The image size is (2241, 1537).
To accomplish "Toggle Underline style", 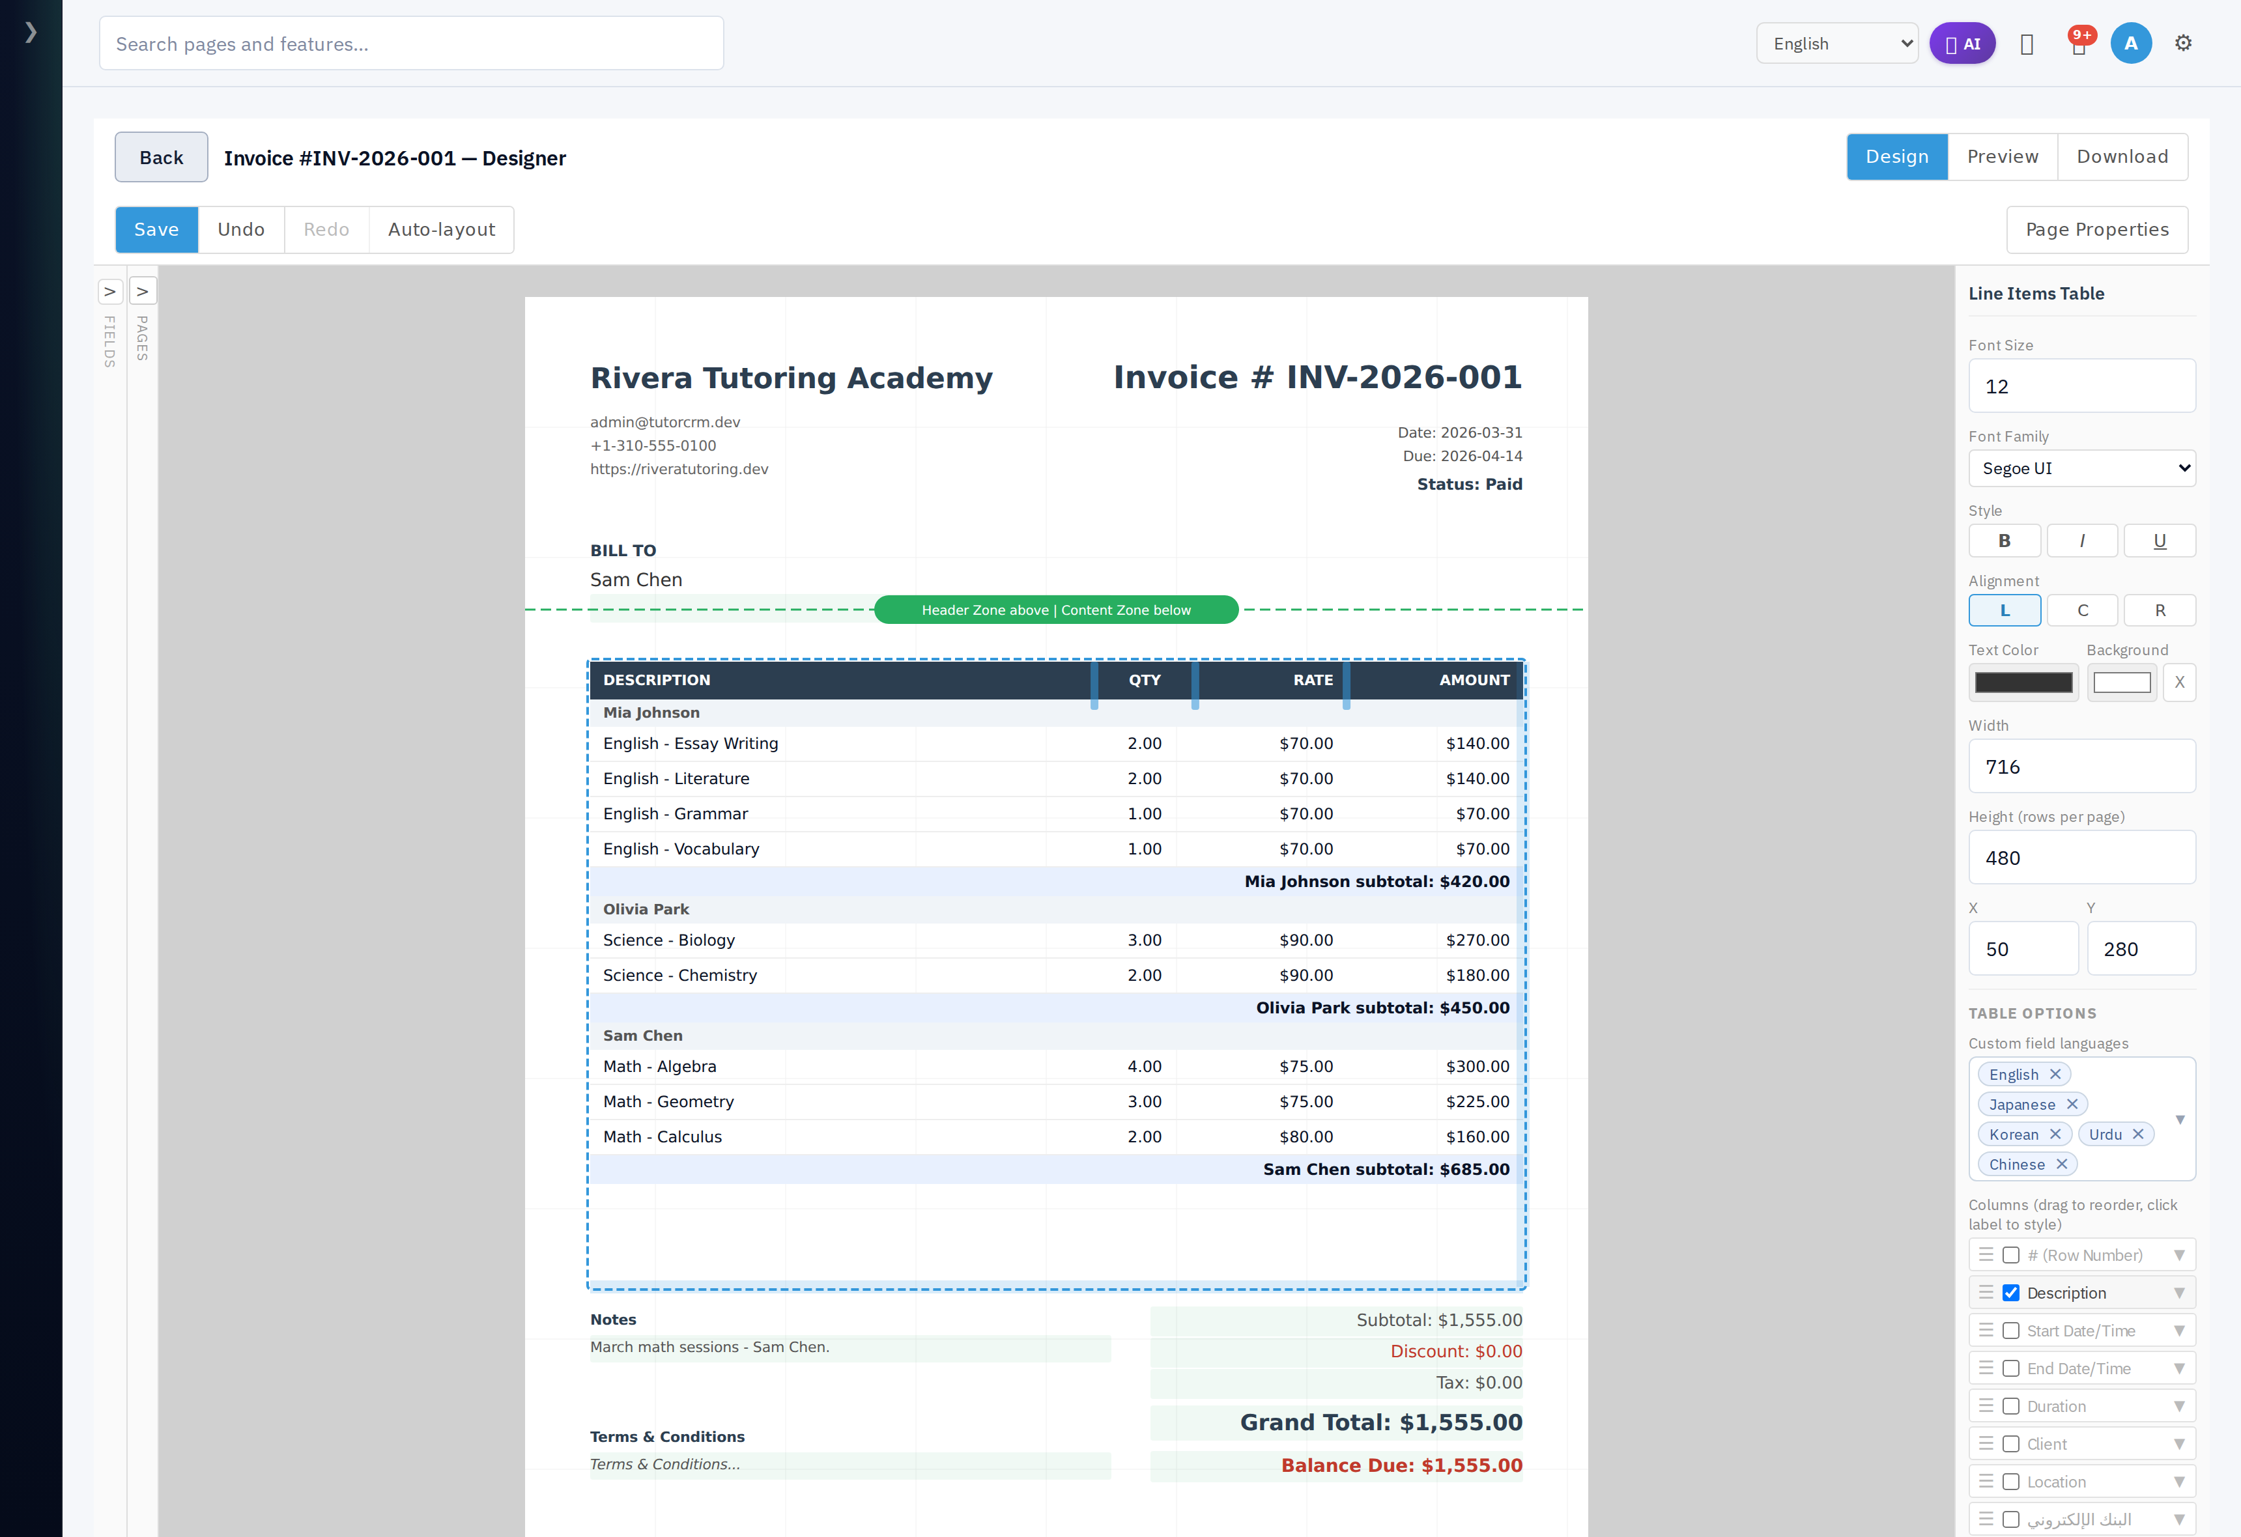I will tap(2160, 541).
